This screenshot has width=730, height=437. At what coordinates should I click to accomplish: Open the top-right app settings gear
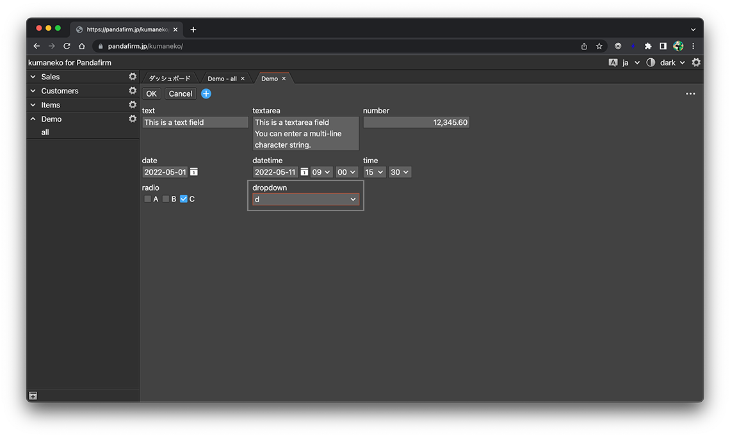[x=696, y=63]
